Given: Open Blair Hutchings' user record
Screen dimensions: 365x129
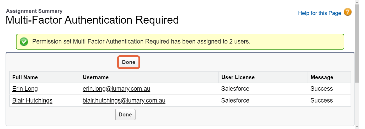Looking at the screenshot, I should click(32, 100).
